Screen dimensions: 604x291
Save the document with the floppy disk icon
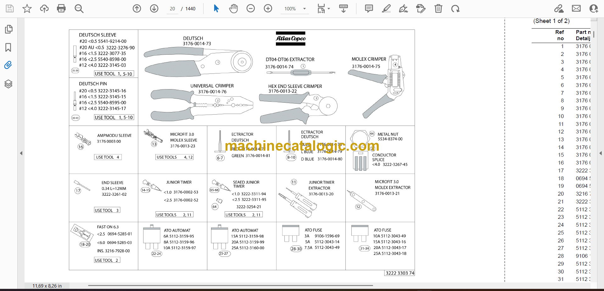10,8
